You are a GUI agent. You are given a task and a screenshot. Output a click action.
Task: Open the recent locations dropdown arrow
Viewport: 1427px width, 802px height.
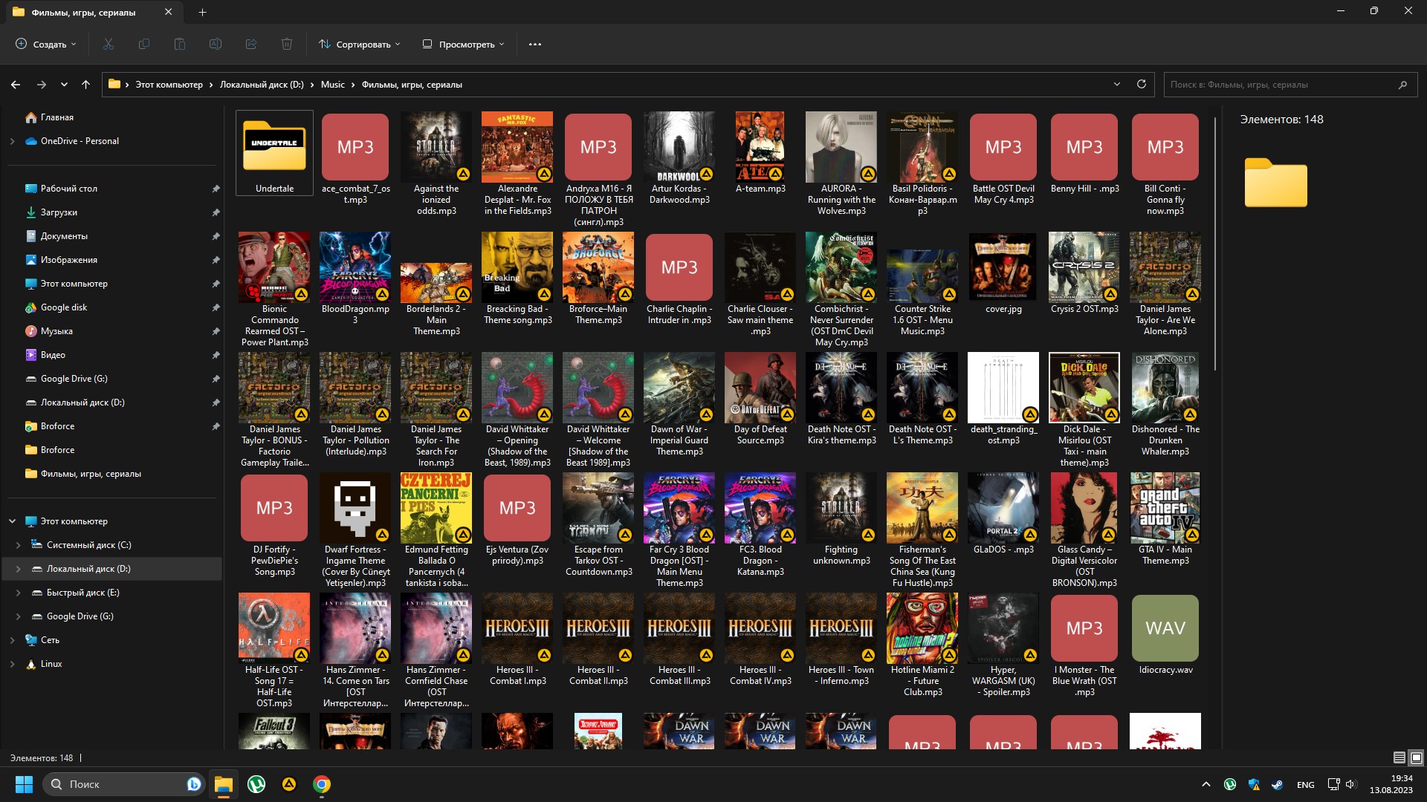click(65, 85)
